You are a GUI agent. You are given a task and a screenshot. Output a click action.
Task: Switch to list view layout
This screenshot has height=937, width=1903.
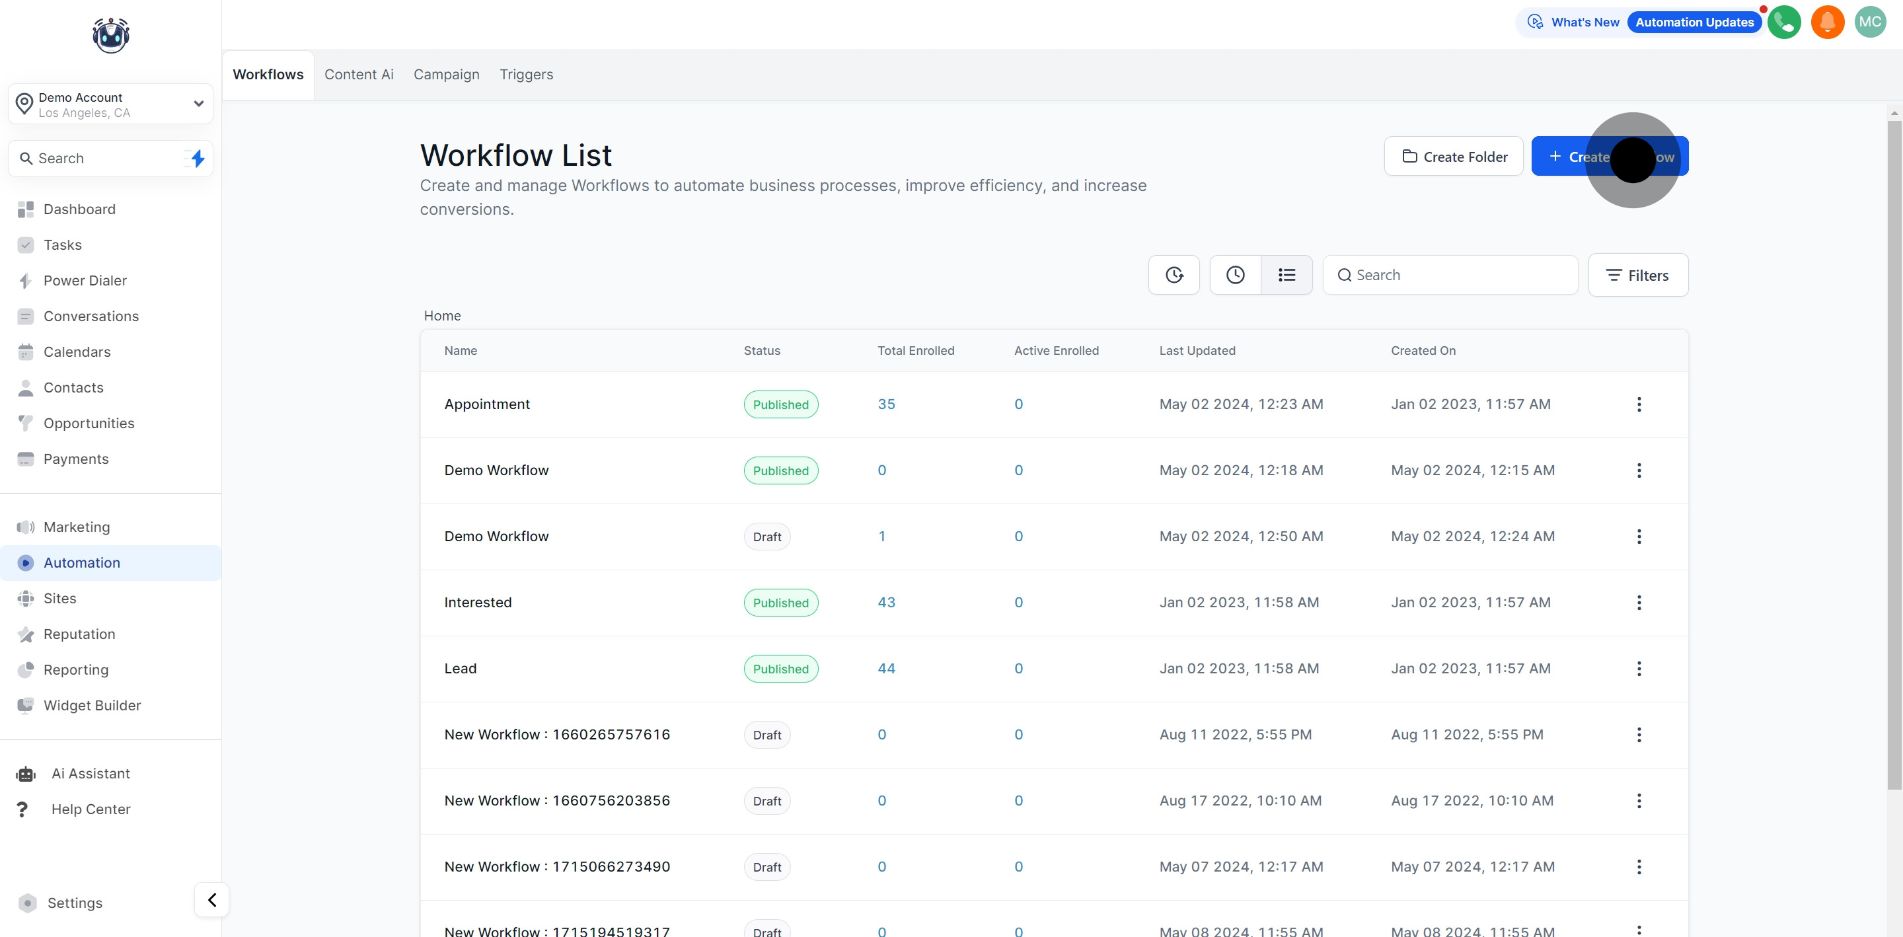pos(1286,274)
